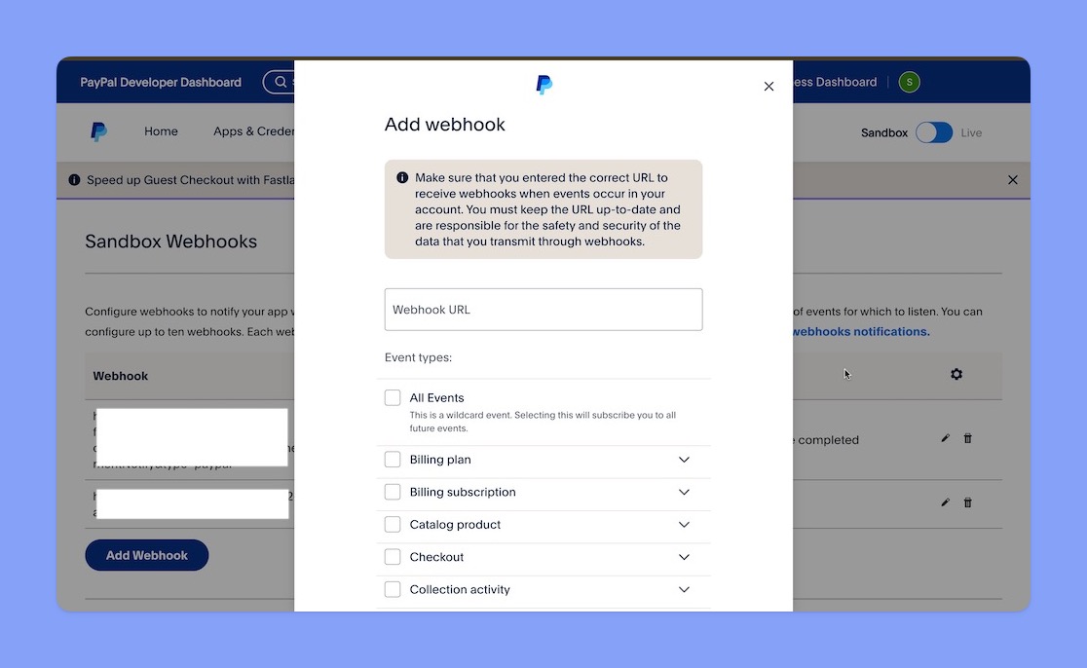
Task: Open the Apps & Credentials tab
Action: tap(253, 131)
